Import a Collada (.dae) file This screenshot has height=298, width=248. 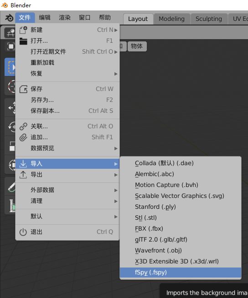click(181, 163)
